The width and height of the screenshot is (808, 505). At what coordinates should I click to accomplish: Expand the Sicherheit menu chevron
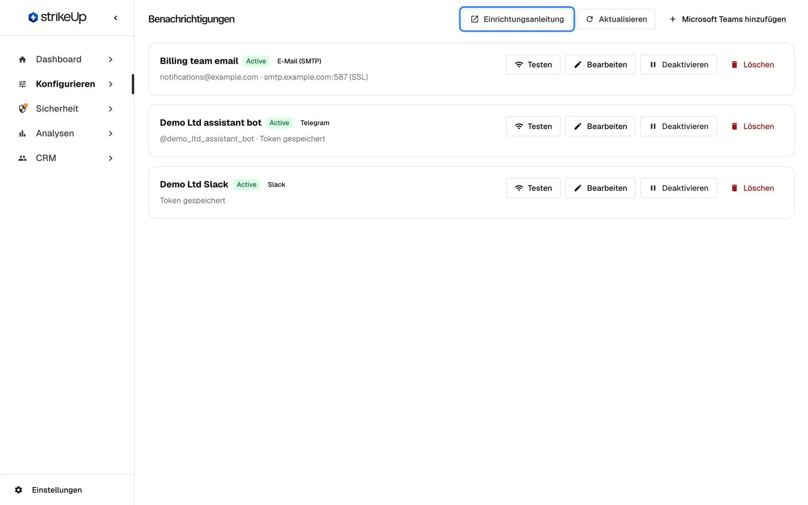110,109
